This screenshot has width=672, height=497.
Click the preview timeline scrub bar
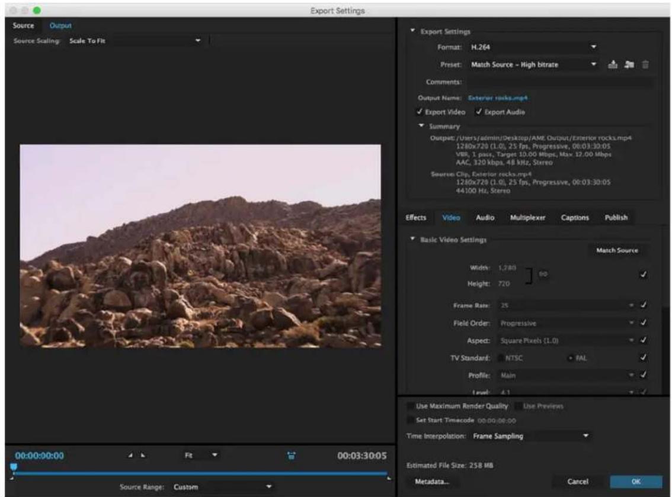(x=200, y=473)
